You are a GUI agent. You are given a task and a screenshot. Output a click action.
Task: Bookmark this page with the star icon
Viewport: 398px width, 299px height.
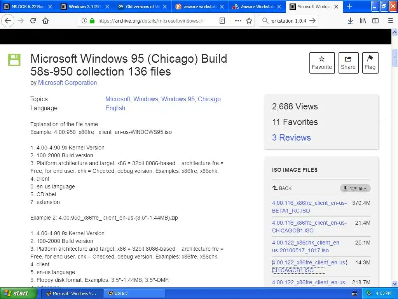pos(249,21)
